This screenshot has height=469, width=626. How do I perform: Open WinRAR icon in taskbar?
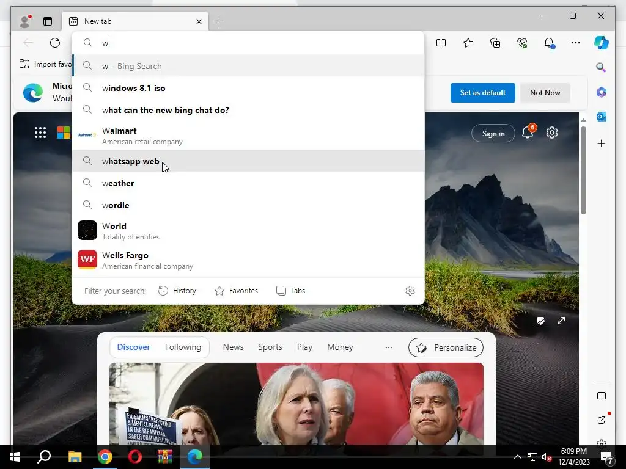[164, 457]
